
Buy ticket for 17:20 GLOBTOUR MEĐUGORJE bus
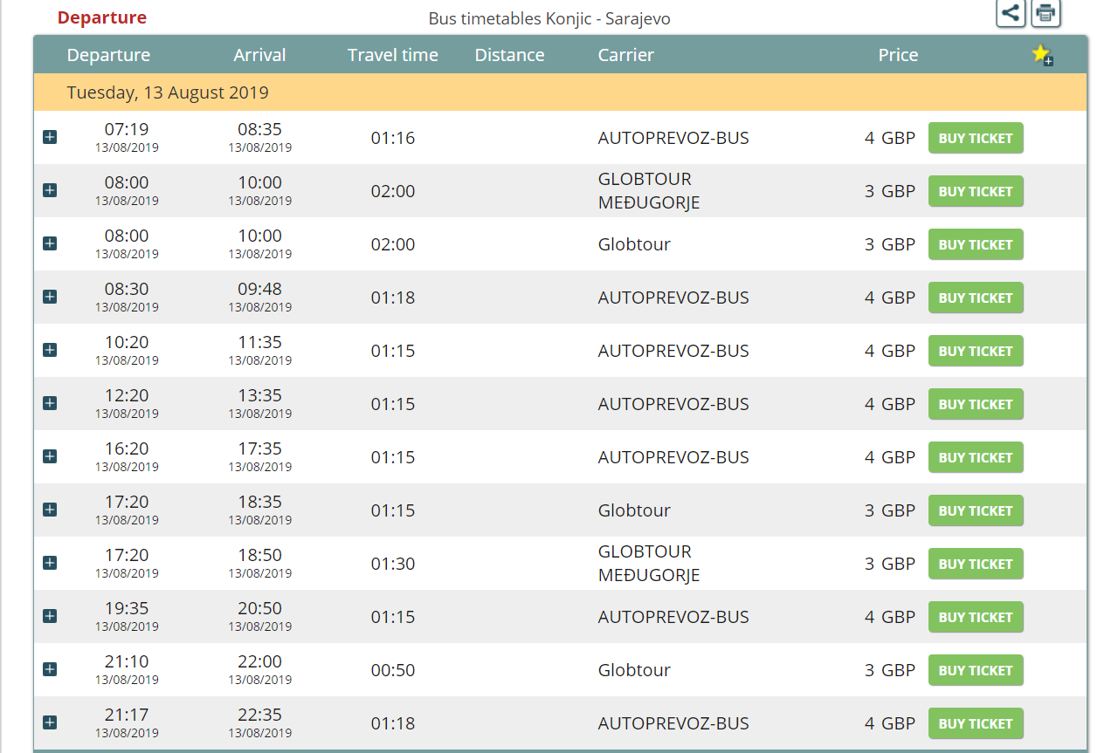[975, 564]
